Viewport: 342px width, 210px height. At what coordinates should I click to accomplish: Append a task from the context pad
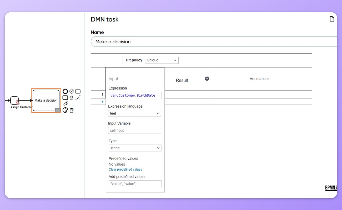(78, 91)
